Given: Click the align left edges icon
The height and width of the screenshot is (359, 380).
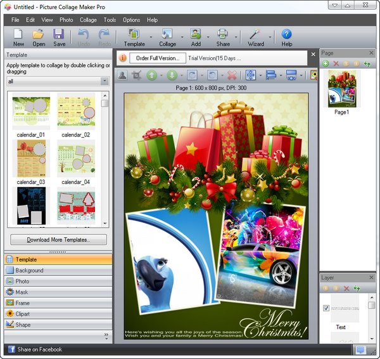Looking at the screenshot, I should tap(271, 75).
